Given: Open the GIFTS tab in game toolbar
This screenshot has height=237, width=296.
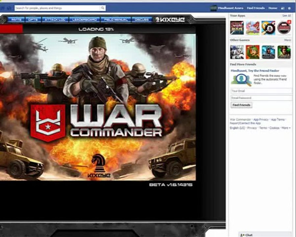Looking at the screenshot, I should click(33, 19).
